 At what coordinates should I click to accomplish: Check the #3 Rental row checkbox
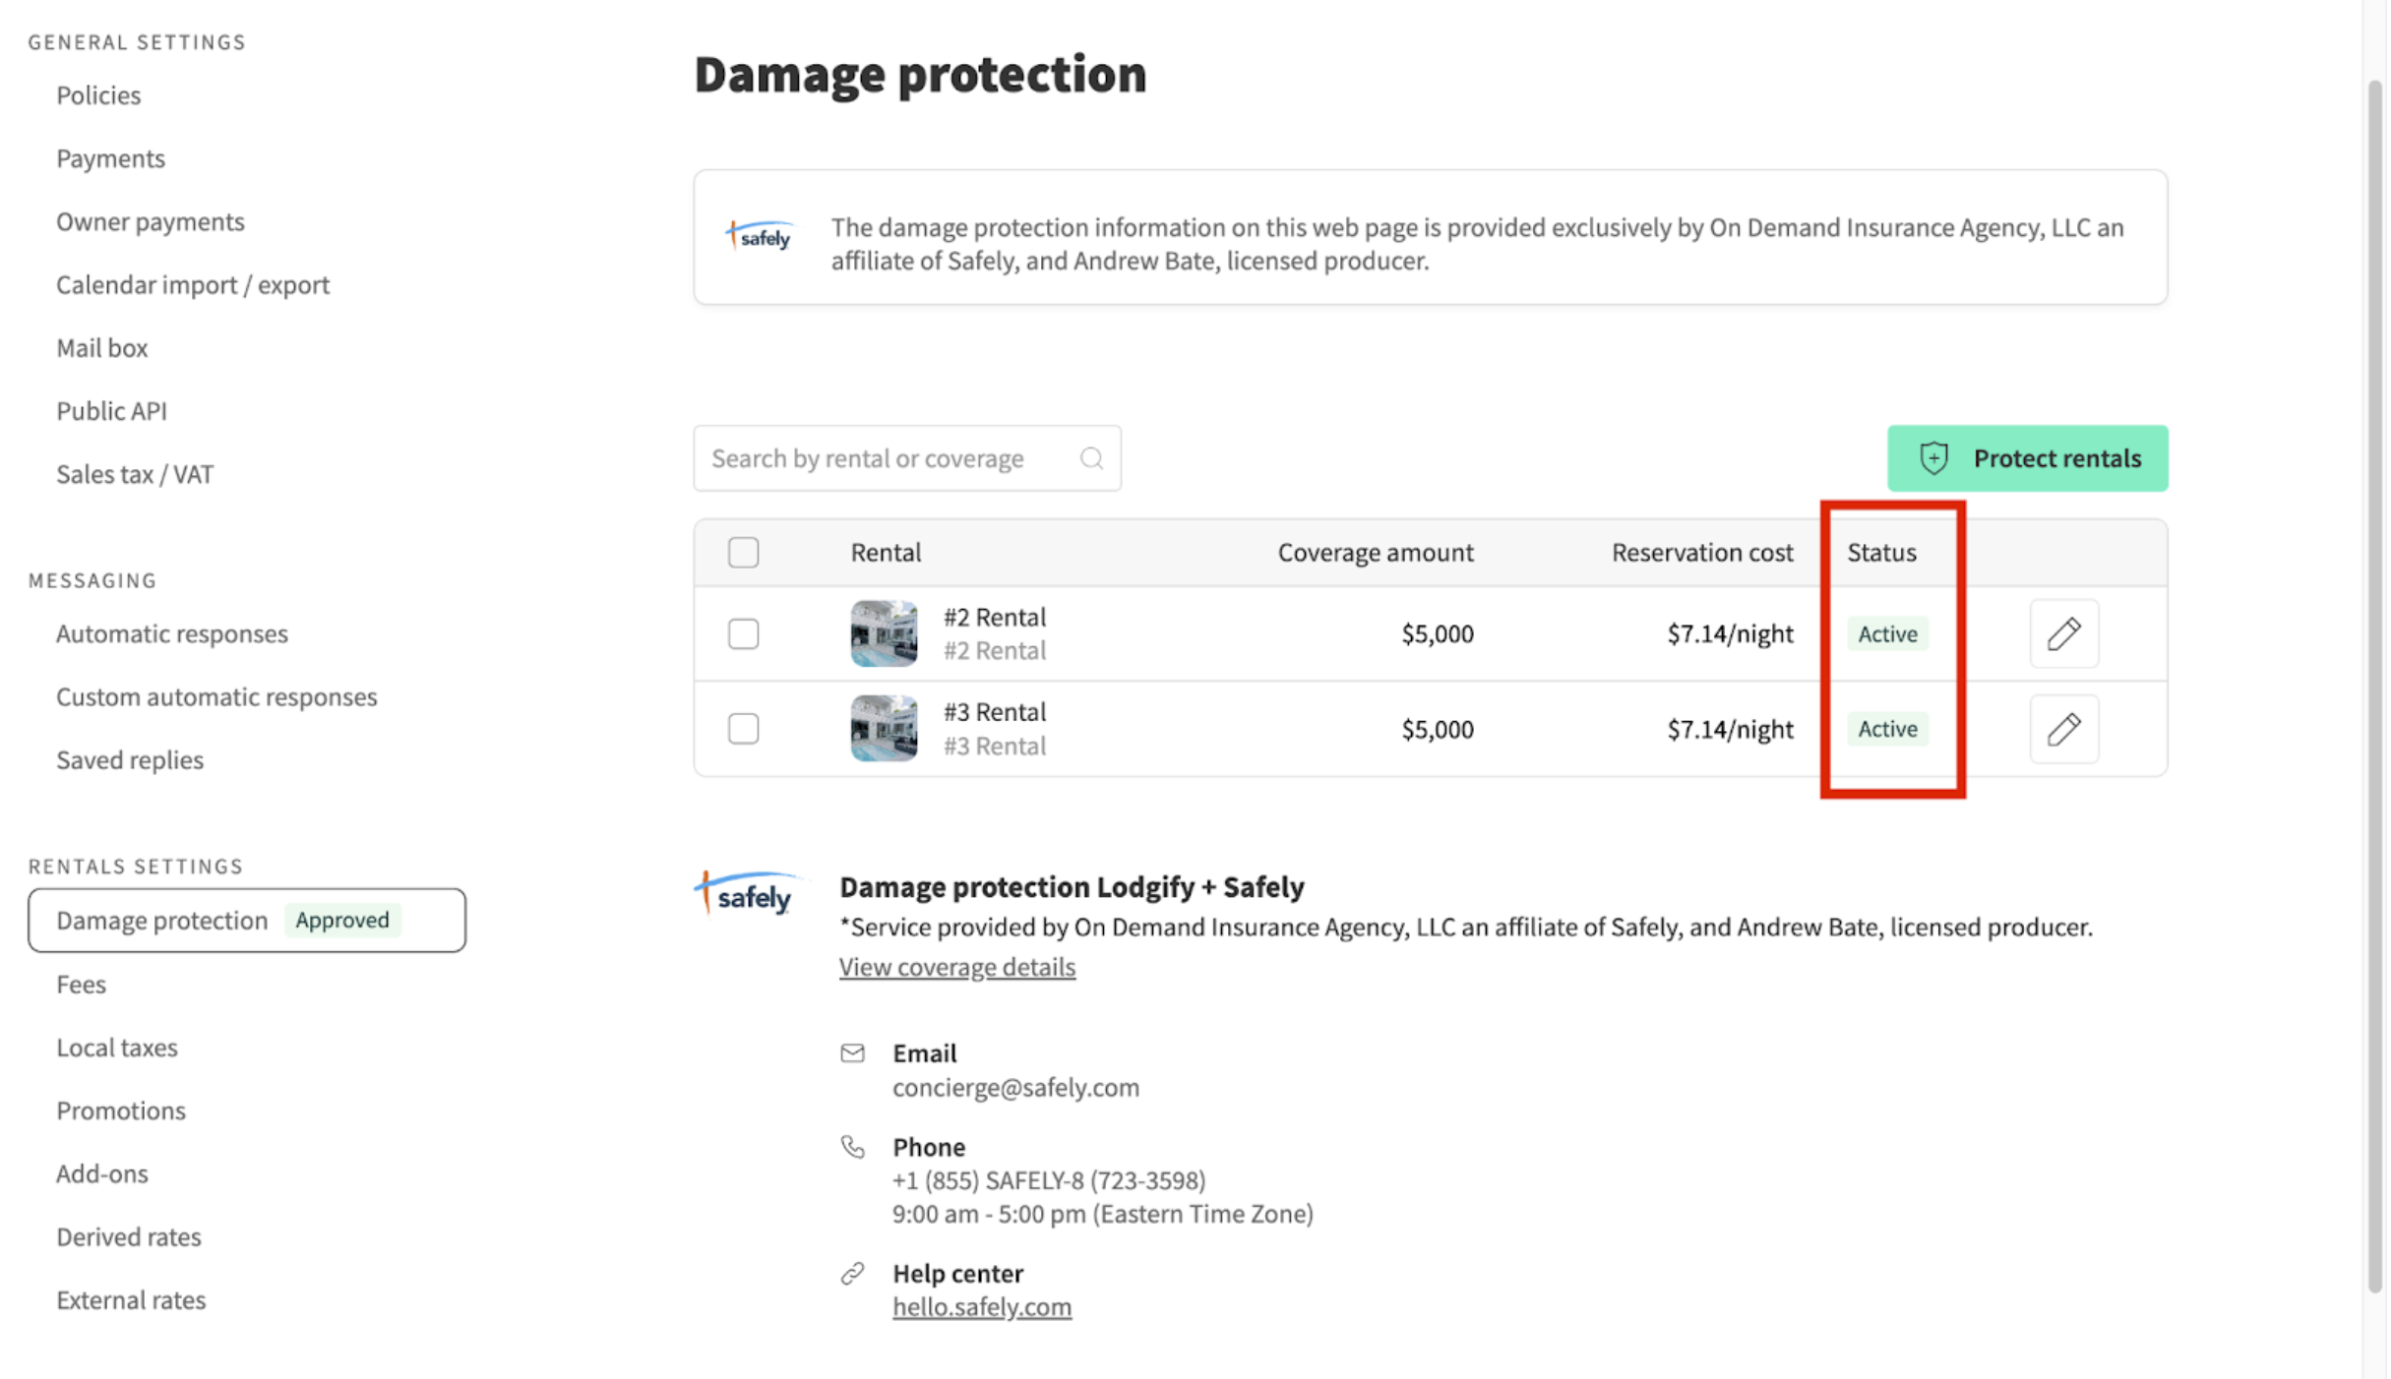click(x=743, y=729)
